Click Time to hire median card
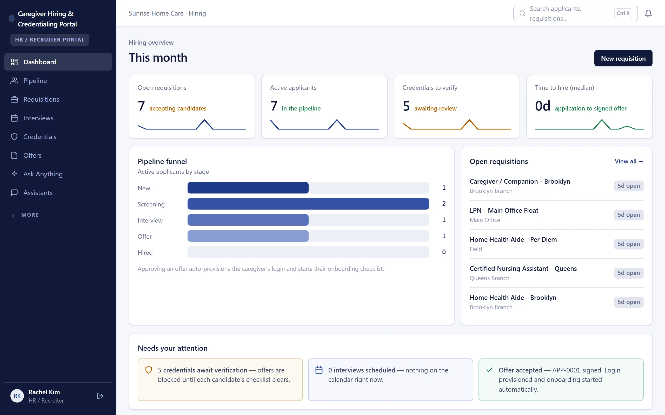 point(589,107)
